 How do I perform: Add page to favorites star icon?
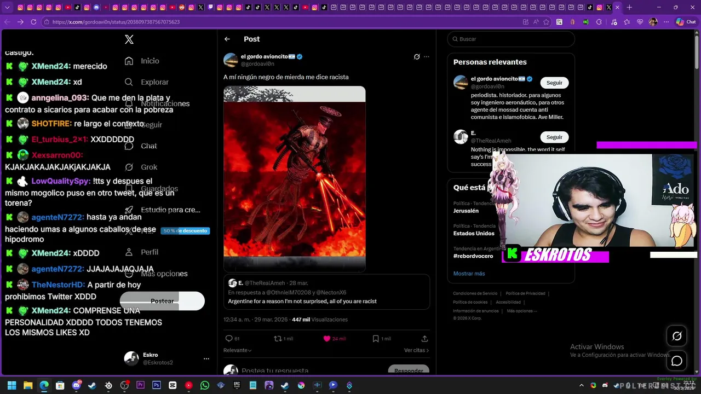pos(547,22)
